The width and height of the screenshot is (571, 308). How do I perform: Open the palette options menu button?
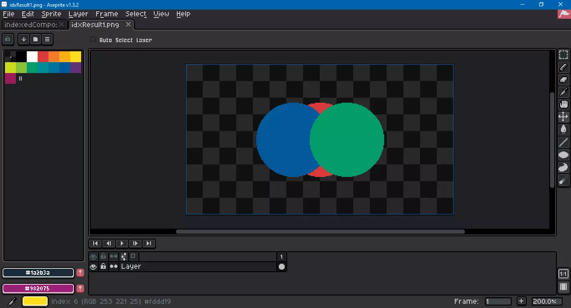pos(47,39)
